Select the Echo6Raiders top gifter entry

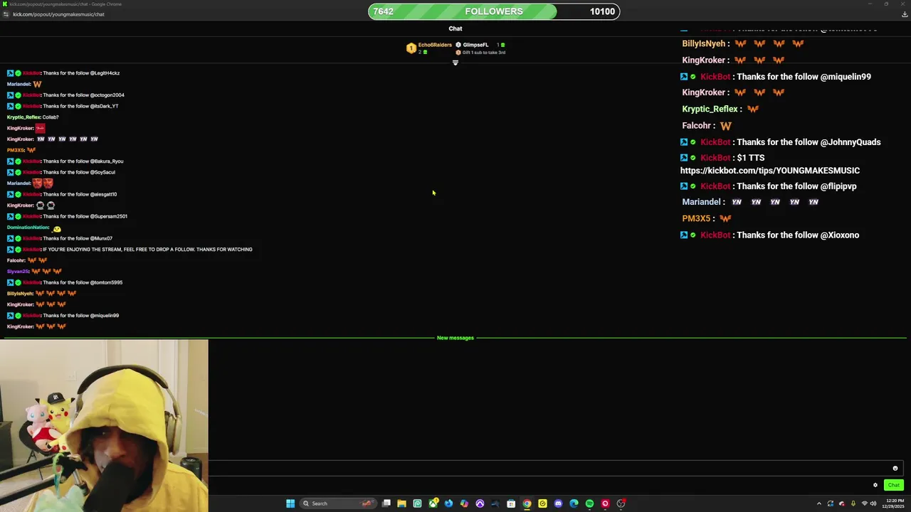click(x=429, y=48)
